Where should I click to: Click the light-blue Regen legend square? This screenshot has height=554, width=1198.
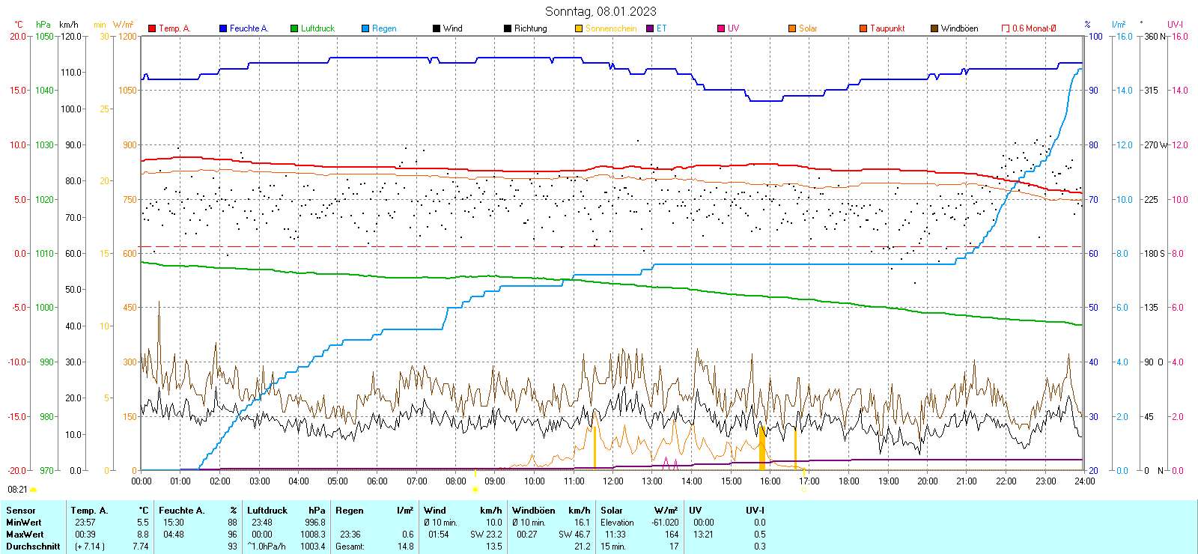pos(365,28)
